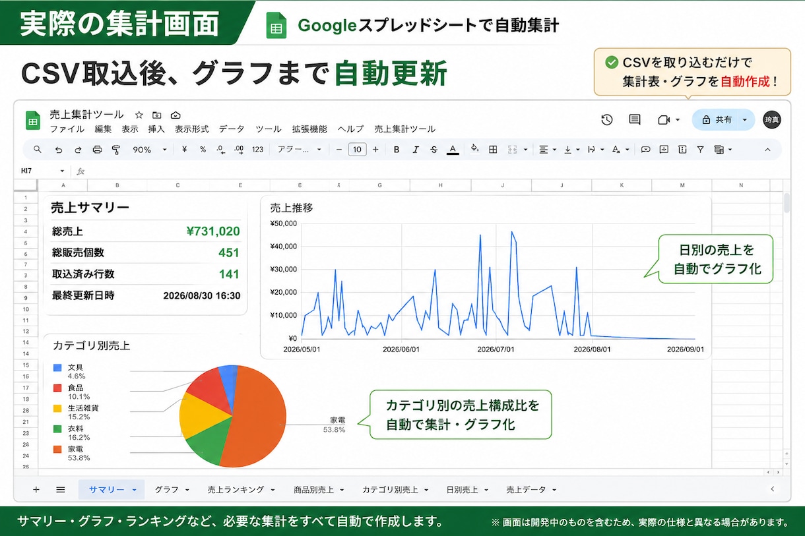Create a filter with funnel icon
Image resolution: width=805 pixels, height=536 pixels.
(x=700, y=150)
